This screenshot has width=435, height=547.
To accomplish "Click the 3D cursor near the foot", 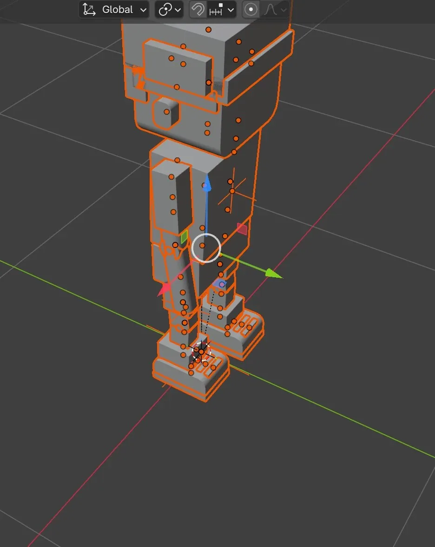I will click(x=201, y=352).
